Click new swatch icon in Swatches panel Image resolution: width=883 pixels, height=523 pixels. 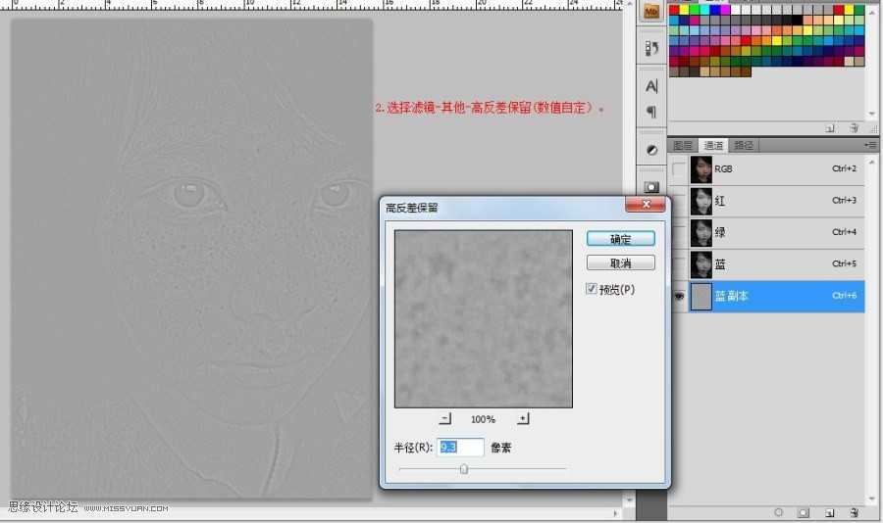pyautogui.click(x=830, y=128)
